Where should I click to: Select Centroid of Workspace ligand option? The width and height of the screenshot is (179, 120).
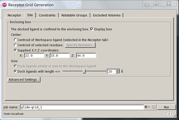pyautogui.click(x=15, y=40)
